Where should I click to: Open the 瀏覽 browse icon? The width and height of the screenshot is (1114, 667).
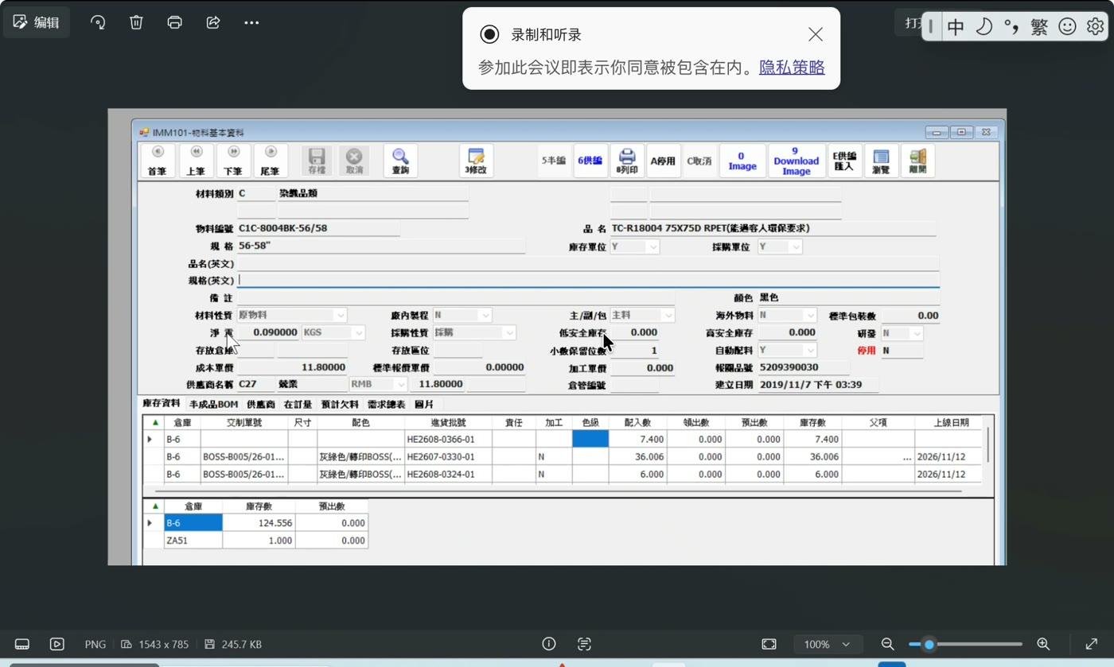(x=881, y=161)
